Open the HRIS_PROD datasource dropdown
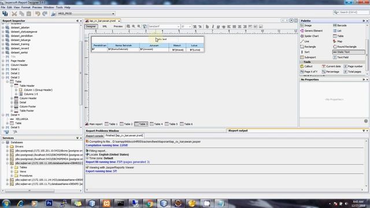The height and width of the screenshot is (208, 370). click(x=113, y=14)
